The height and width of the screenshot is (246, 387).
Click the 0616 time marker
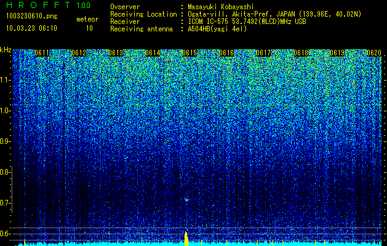tap(226, 53)
